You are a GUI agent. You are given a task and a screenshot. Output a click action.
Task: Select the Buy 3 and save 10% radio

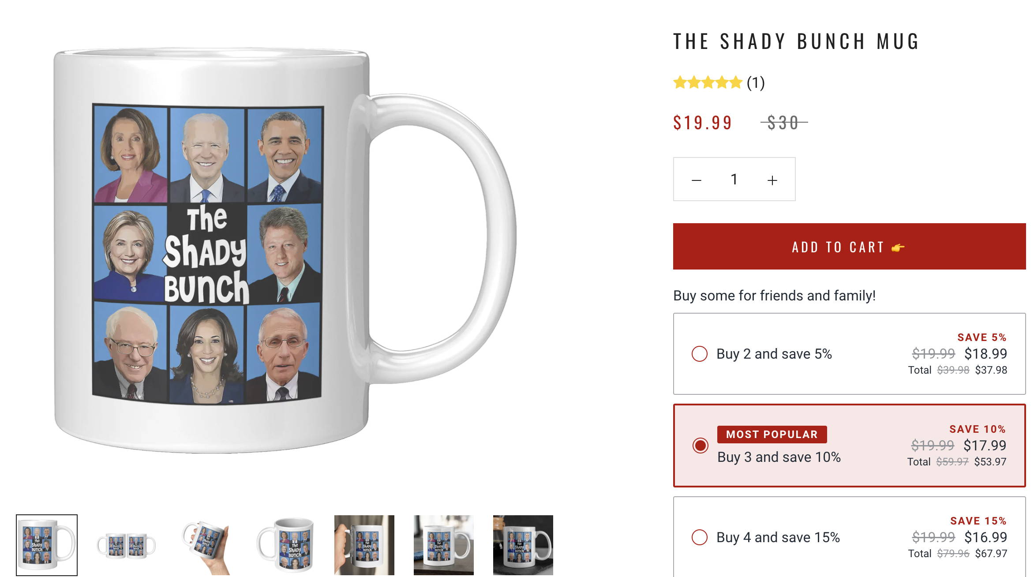(700, 446)
